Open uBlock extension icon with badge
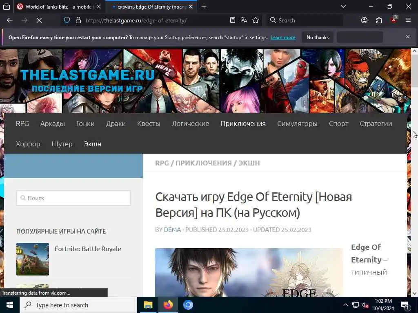418x313 pixels. click(x=394, y=20)
